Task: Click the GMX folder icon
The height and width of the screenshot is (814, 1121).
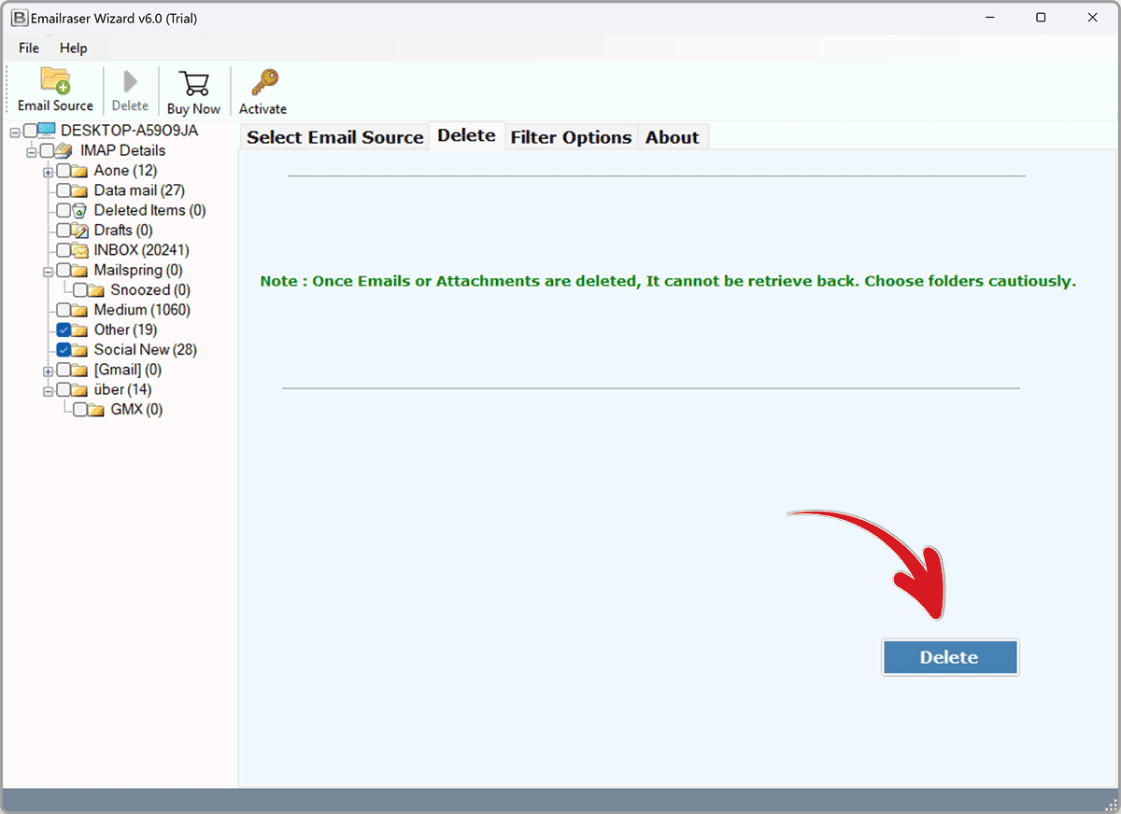Action: point(97,410)
